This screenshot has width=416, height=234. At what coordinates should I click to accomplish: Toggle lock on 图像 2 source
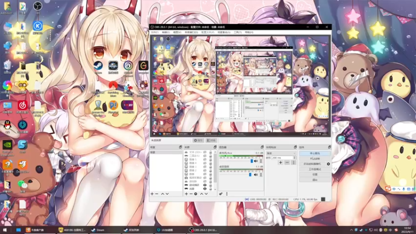pyautogui.click(x=211, y=171)
